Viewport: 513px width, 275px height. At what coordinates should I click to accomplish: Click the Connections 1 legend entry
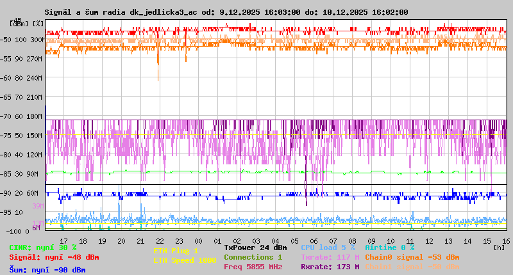[x=253, y=257]
